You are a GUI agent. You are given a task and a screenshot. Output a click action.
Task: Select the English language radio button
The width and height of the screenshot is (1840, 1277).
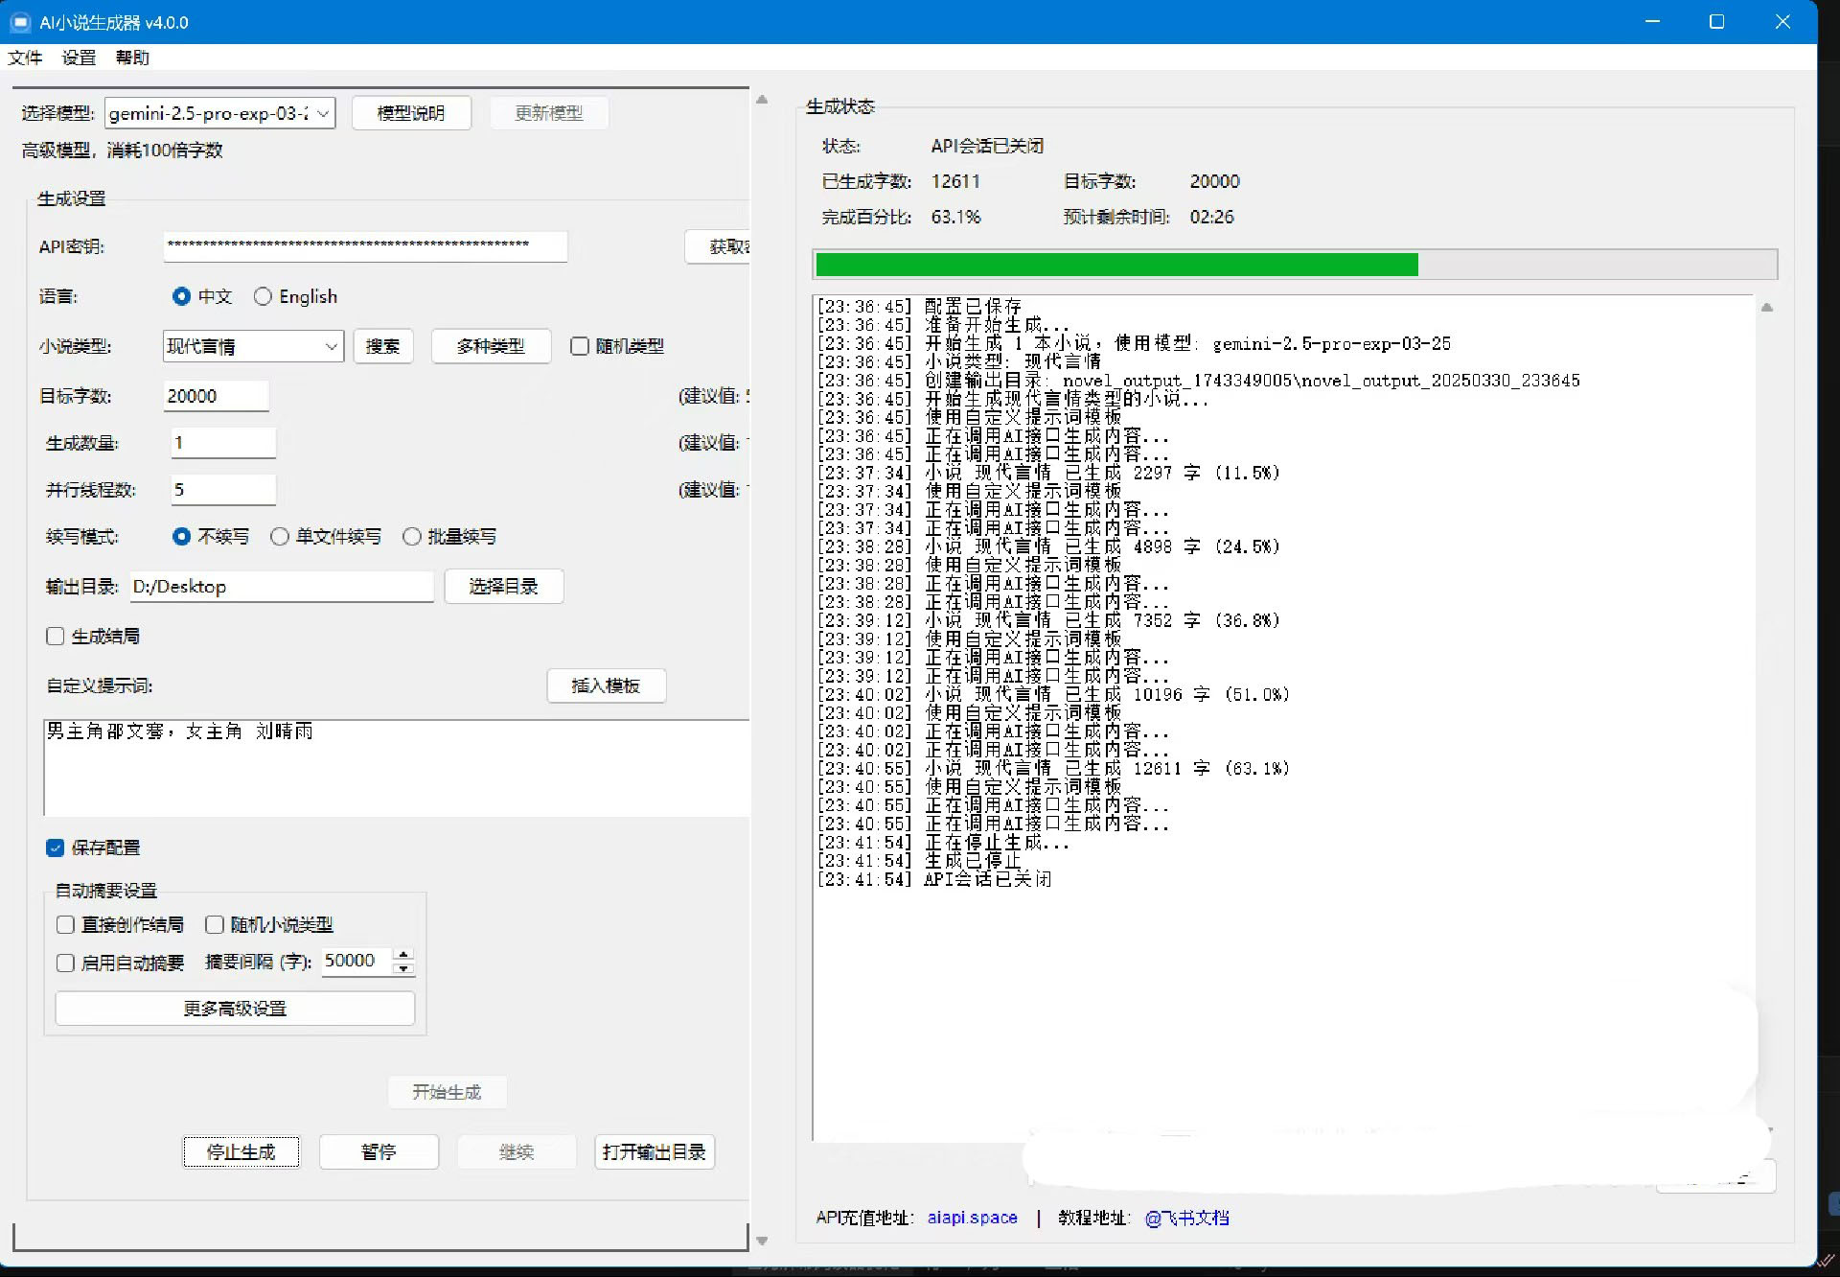point(263,296)
